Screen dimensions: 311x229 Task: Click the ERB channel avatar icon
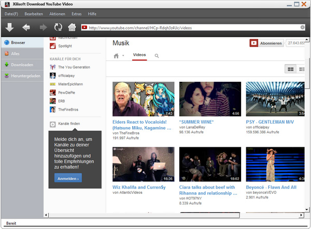52,101
